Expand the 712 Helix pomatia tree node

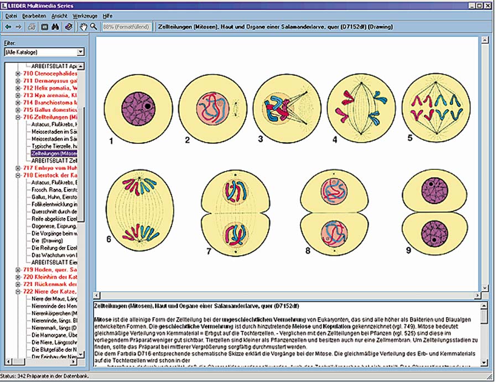[18, 89]
